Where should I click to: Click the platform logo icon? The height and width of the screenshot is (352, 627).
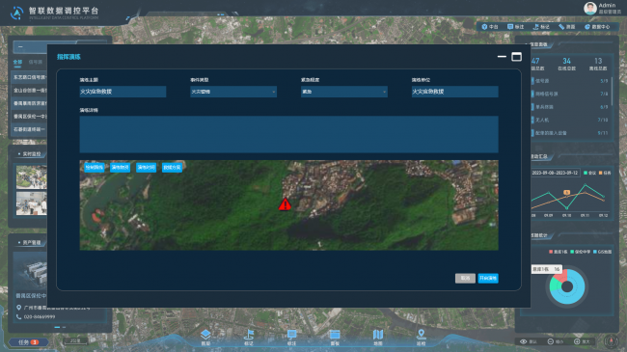coord(16,13)
